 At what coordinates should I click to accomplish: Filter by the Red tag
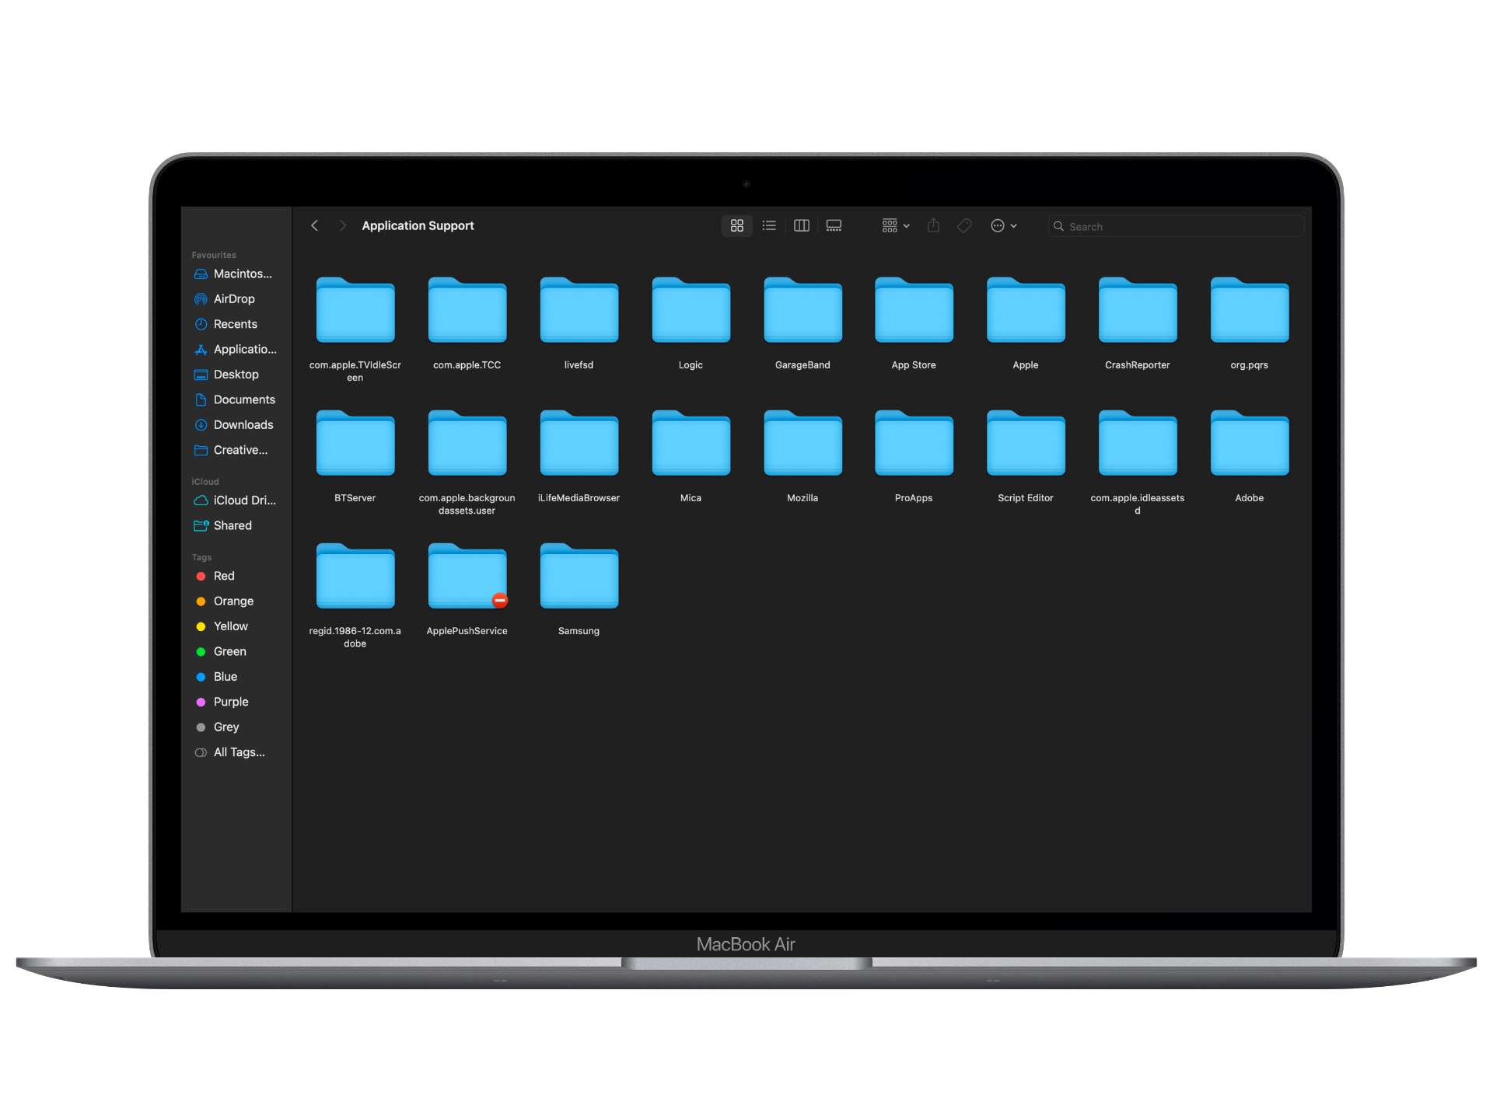tap(224, 576)
